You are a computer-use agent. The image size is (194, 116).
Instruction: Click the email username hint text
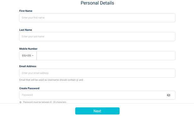52,80
